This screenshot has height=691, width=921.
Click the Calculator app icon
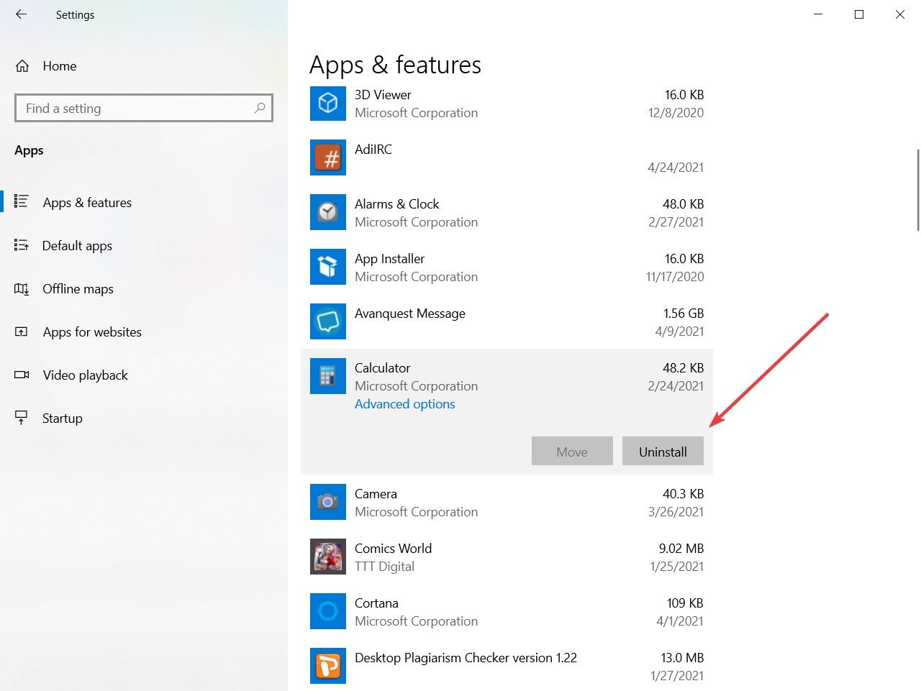[328, 376]
